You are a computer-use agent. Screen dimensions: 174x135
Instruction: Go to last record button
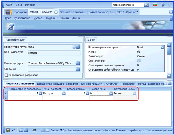pos(47,130)
